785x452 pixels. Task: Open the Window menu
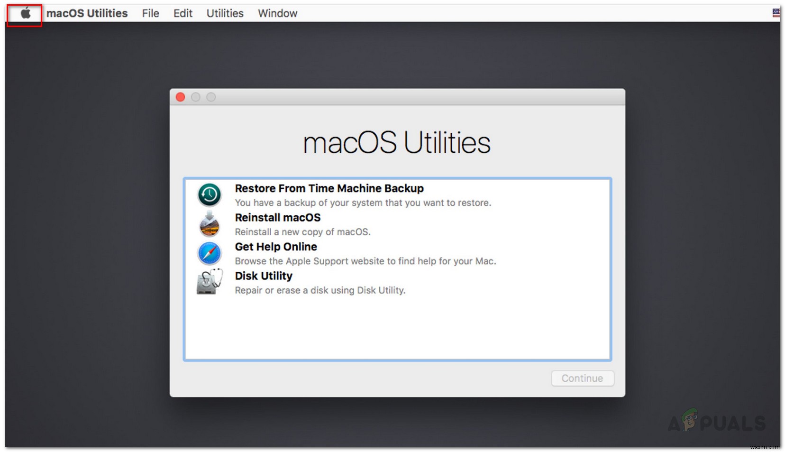point(277,13)
